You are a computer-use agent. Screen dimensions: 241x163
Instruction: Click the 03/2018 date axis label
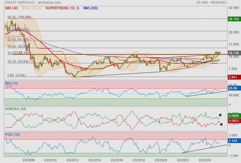coord(139,160)
